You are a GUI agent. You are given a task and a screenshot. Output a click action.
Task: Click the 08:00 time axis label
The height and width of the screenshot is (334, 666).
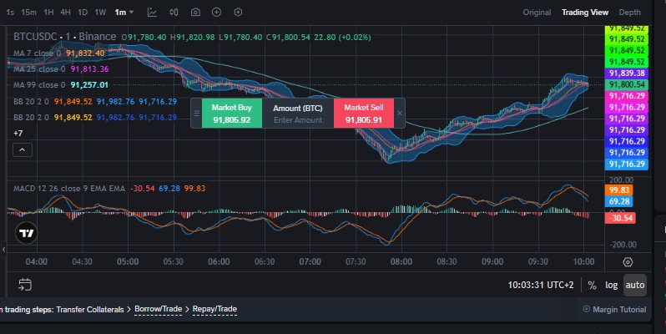(x=401, y=261)
